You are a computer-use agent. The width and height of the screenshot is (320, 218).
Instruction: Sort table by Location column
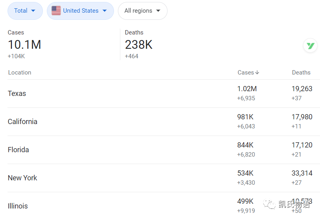(19, 73)
